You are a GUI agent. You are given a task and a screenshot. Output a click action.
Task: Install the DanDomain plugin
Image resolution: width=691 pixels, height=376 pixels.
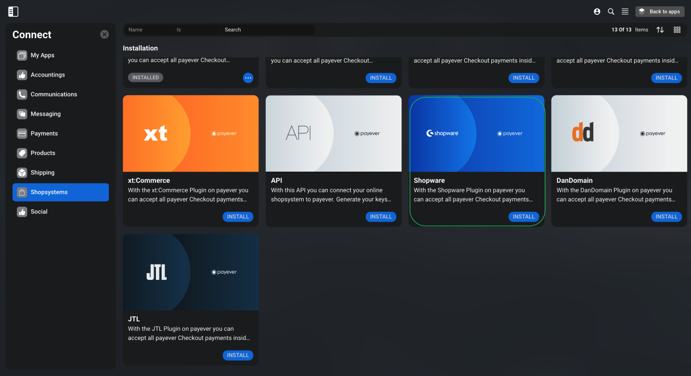click(666, 217)
